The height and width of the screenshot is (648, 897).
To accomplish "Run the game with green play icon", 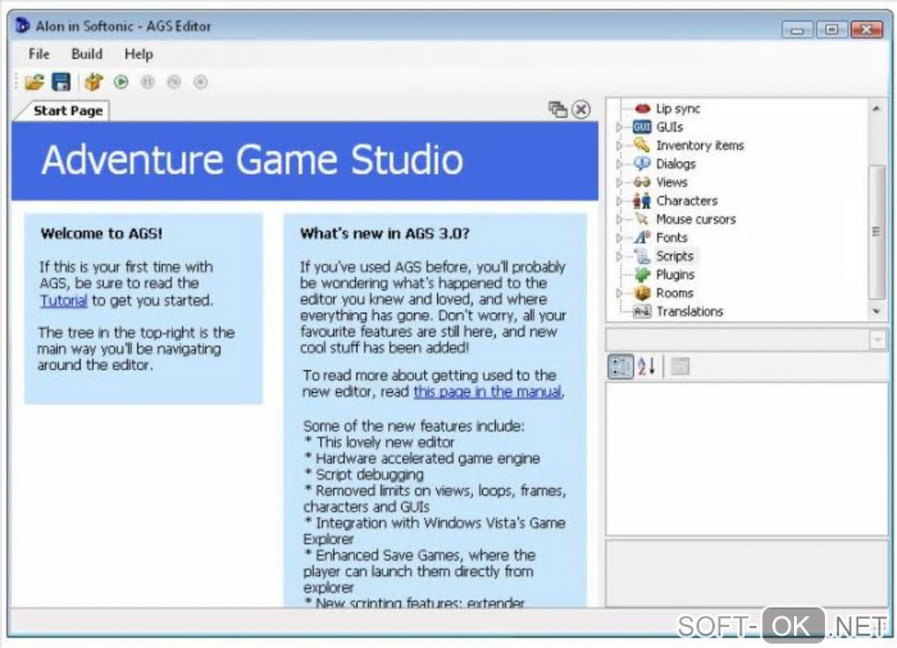I will coord(121,83).
